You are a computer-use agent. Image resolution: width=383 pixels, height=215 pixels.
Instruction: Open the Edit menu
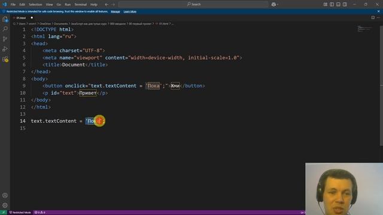pos(22,4)
